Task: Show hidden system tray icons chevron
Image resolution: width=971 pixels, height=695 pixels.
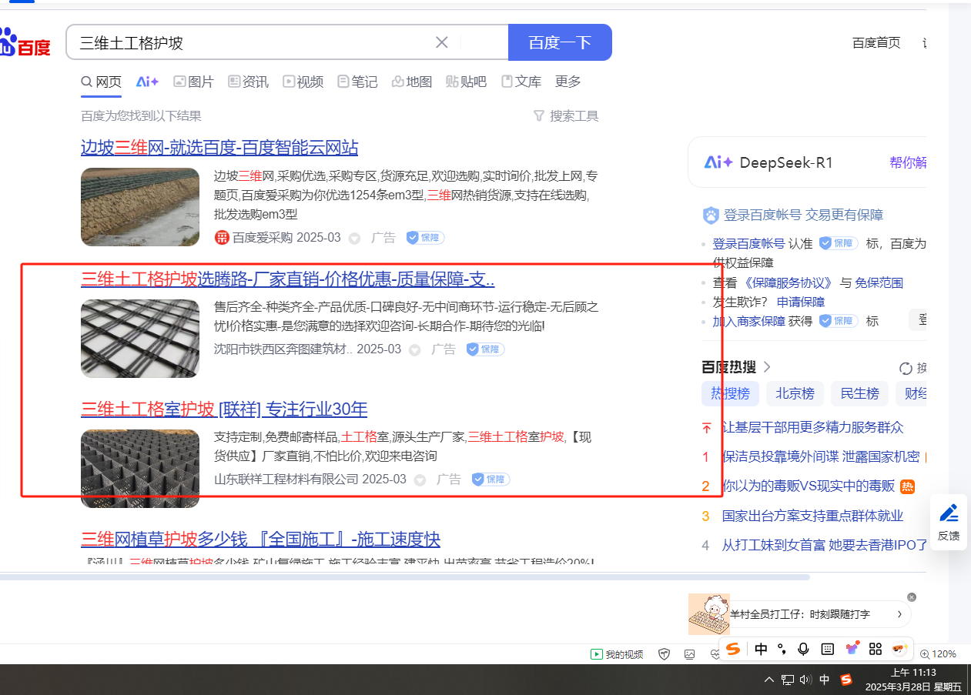Action: click(768, 680)
